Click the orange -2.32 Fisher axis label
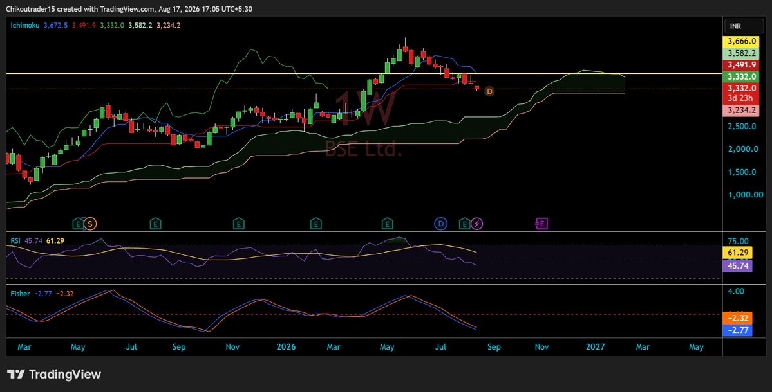The image size is (772, 392). click(x=737, y=318)
